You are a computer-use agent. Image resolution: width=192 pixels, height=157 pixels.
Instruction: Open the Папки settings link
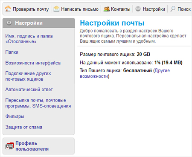(x=12, y=52)
